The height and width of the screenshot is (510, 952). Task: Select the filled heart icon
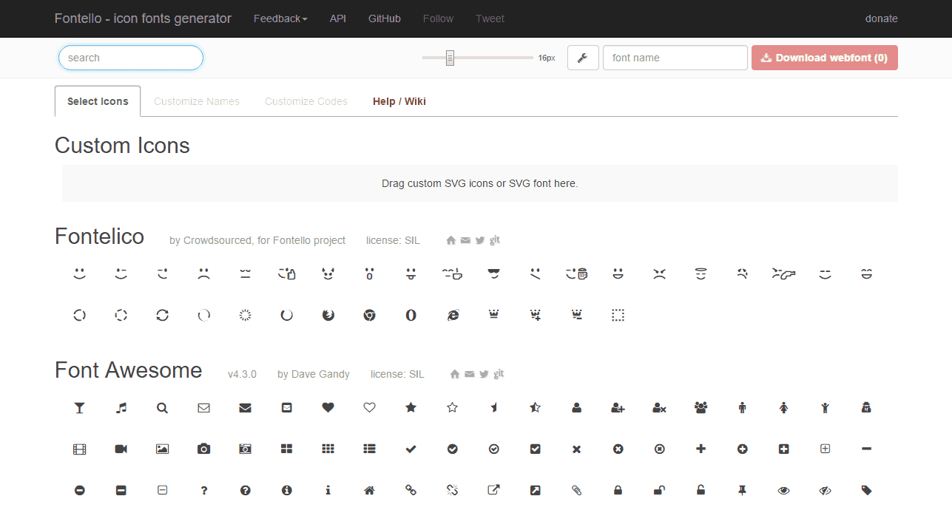(x=328, y=407)
